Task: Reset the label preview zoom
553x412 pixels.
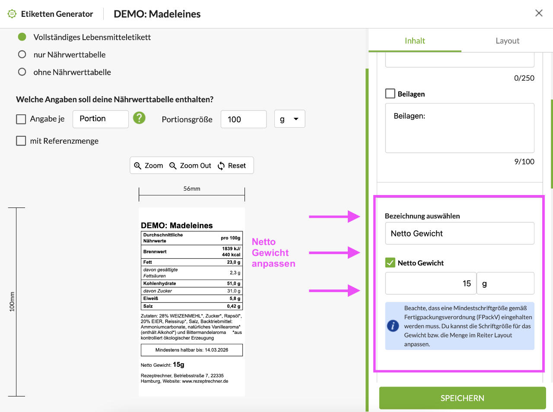Action: [x=232, y=166]
